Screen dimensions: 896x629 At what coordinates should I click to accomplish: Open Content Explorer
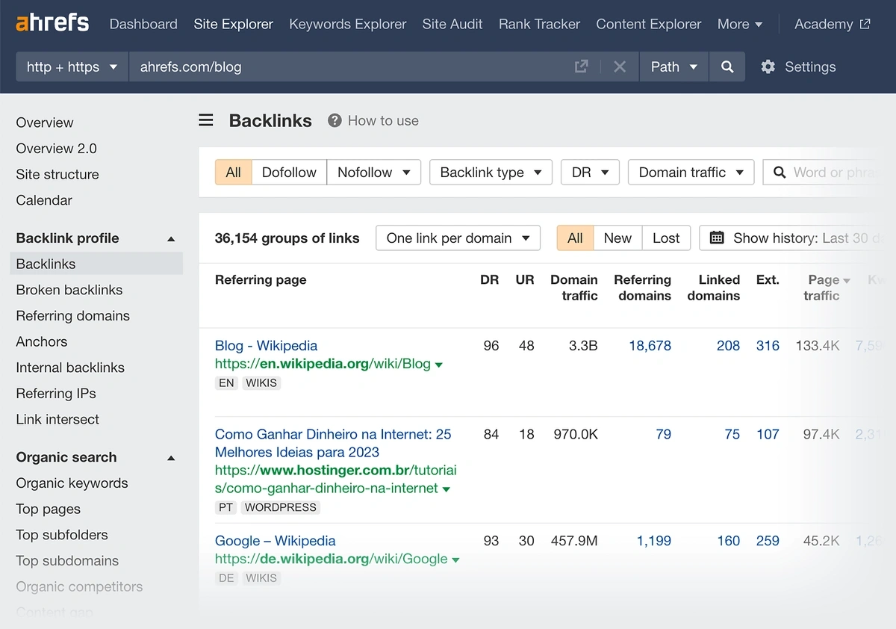pos(649,24)
